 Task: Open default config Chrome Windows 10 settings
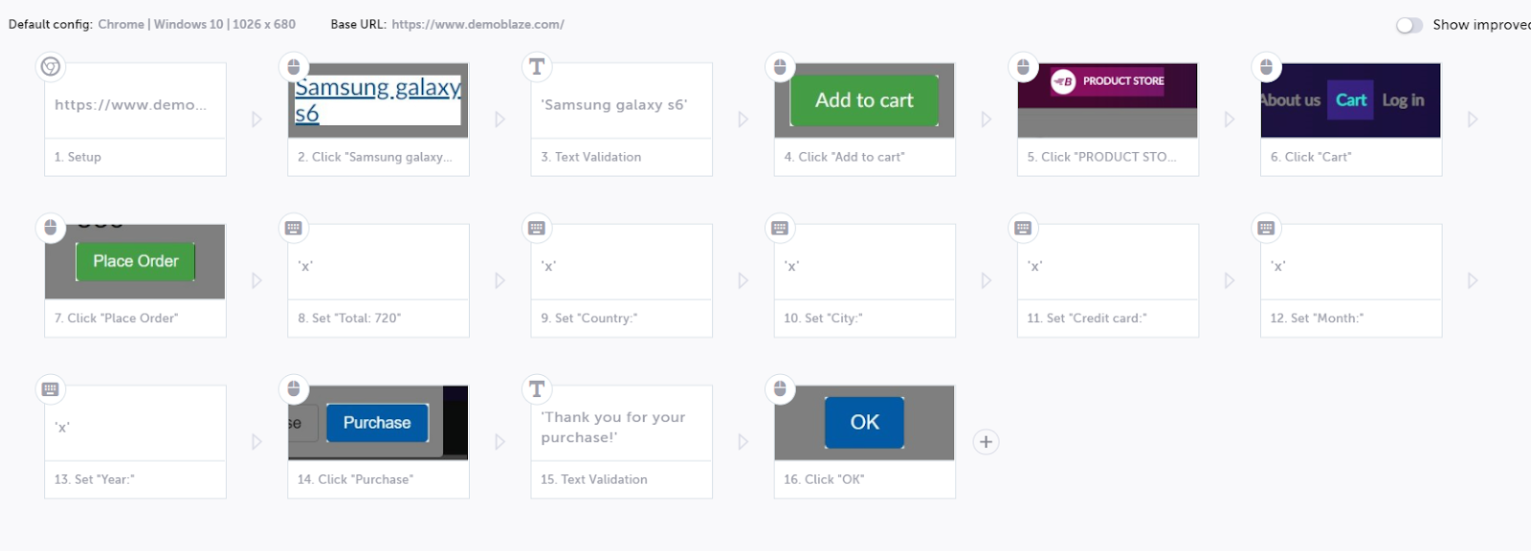click(x=196, y=25)
